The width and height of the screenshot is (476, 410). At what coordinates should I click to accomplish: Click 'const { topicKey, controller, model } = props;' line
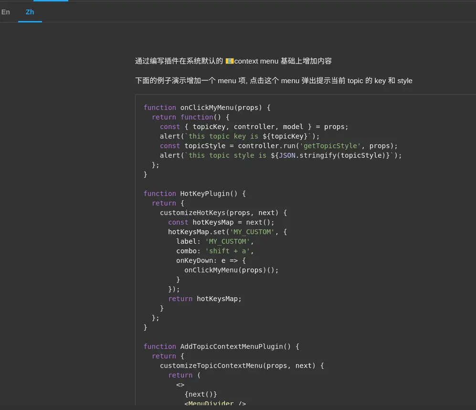point(254,127)
